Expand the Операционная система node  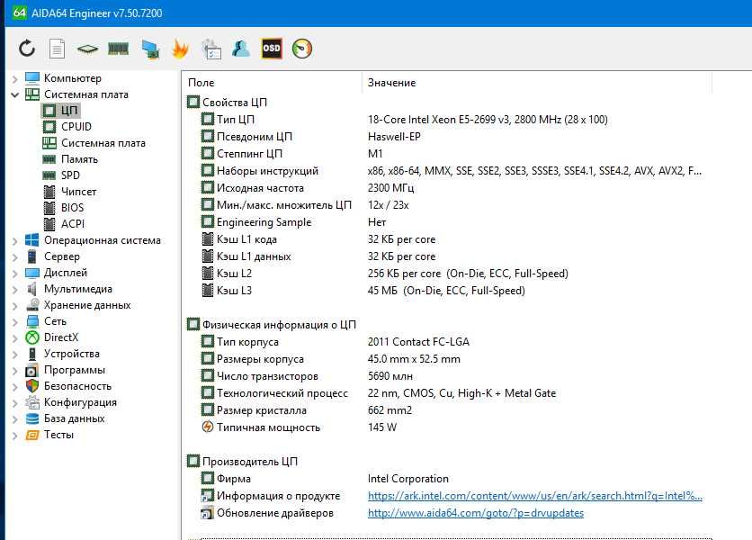15,241
